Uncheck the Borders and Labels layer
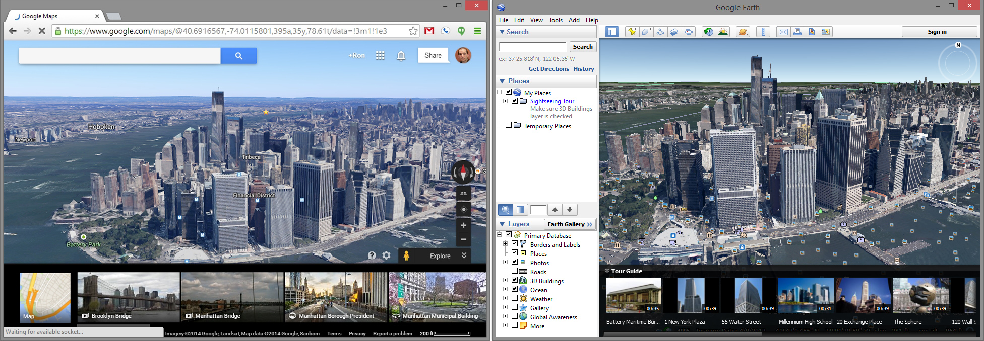This screenshot has width=984, height=341. (515, 244)
